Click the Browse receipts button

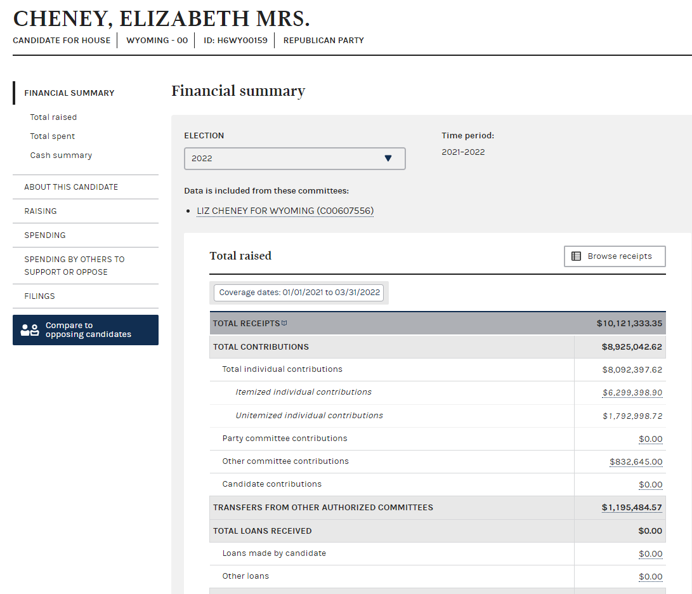tap(615, 256)
